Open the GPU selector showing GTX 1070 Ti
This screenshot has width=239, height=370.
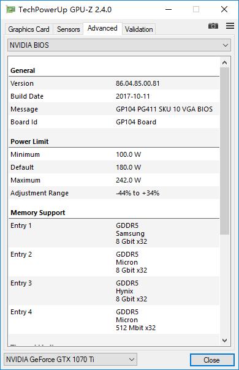70,360
